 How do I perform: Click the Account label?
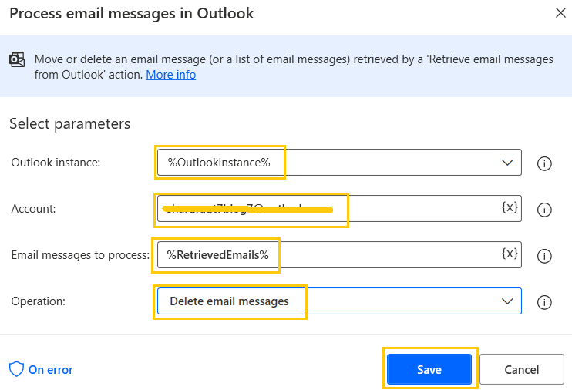[34, 209]
